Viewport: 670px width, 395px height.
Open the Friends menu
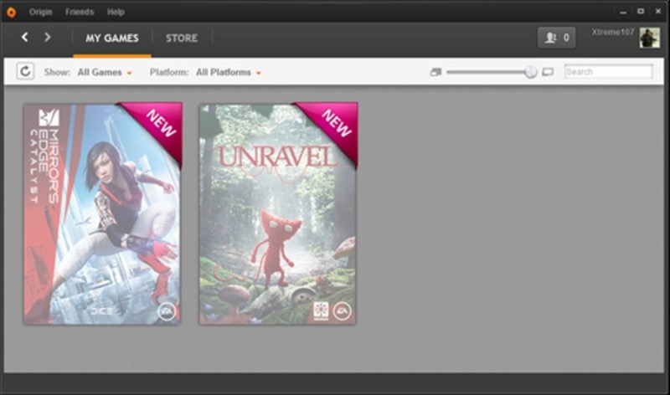click(80, 12)
